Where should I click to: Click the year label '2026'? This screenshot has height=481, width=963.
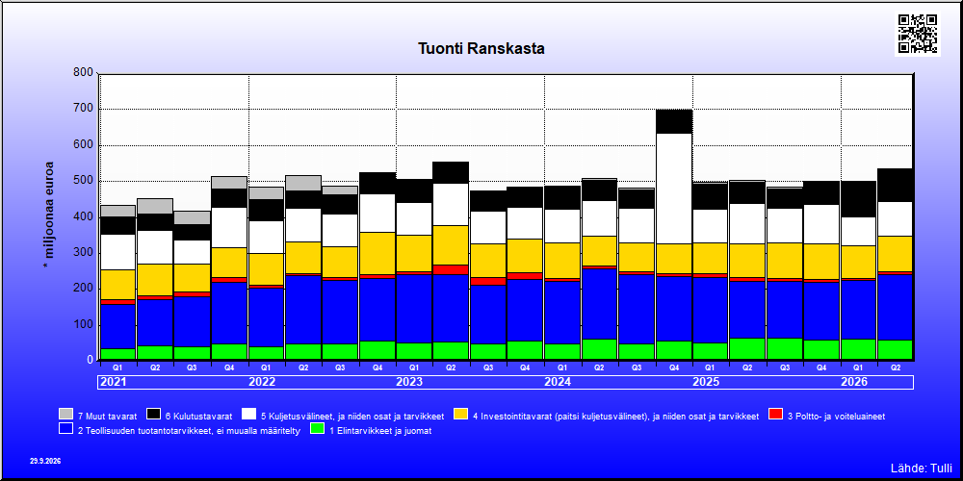pyautogui.click(x=854, y=382)
